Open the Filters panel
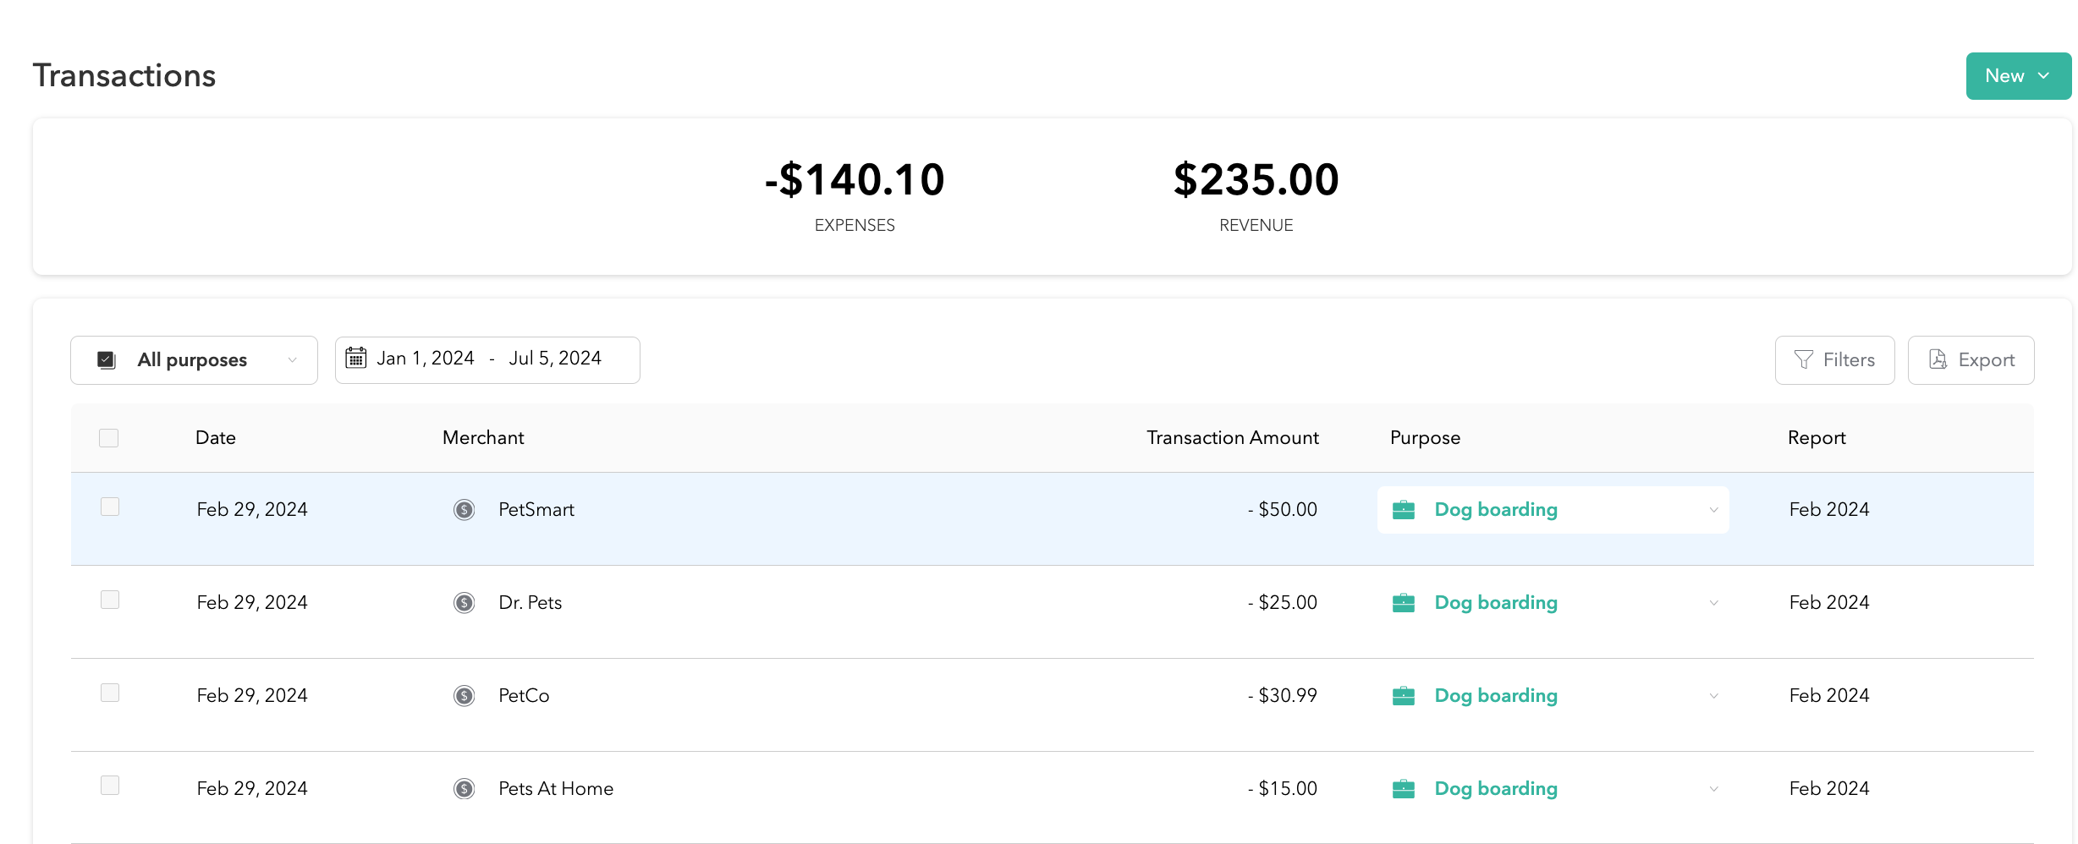2078x844 pixels. (1834, 360)
